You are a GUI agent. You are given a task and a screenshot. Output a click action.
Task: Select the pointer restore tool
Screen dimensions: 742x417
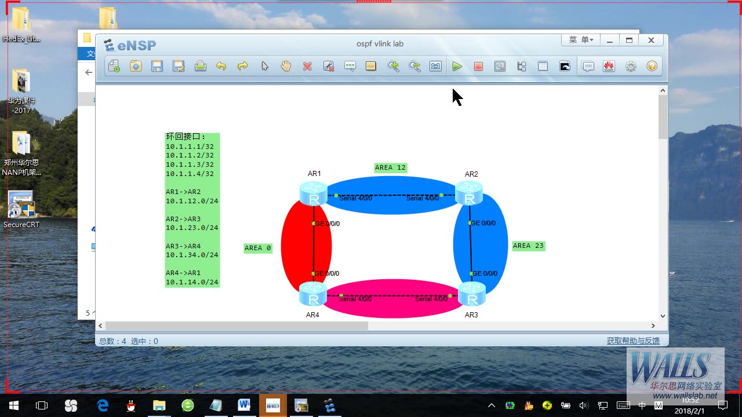[x=264, y=67]
